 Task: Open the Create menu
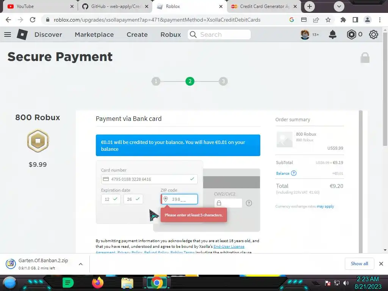coord(137,34)
